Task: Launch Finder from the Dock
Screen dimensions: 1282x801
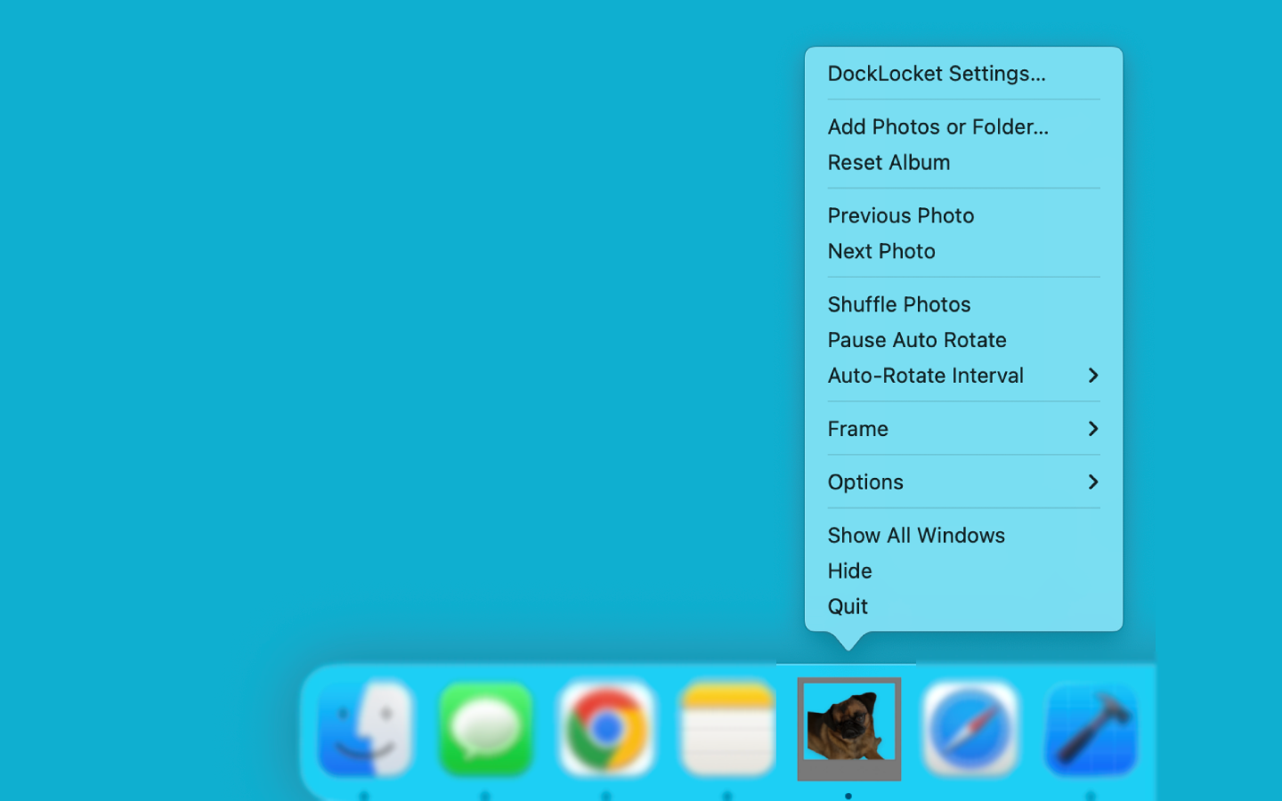Action: 366,727
